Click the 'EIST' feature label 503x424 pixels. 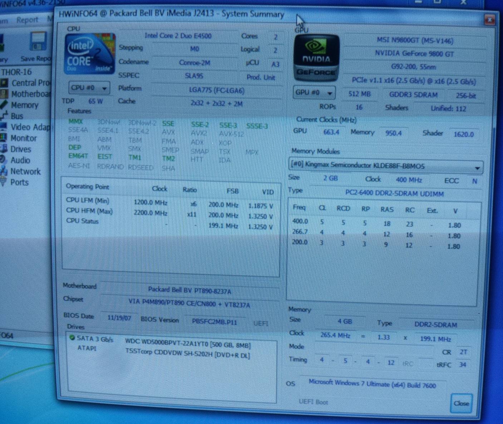pos(104,156)
